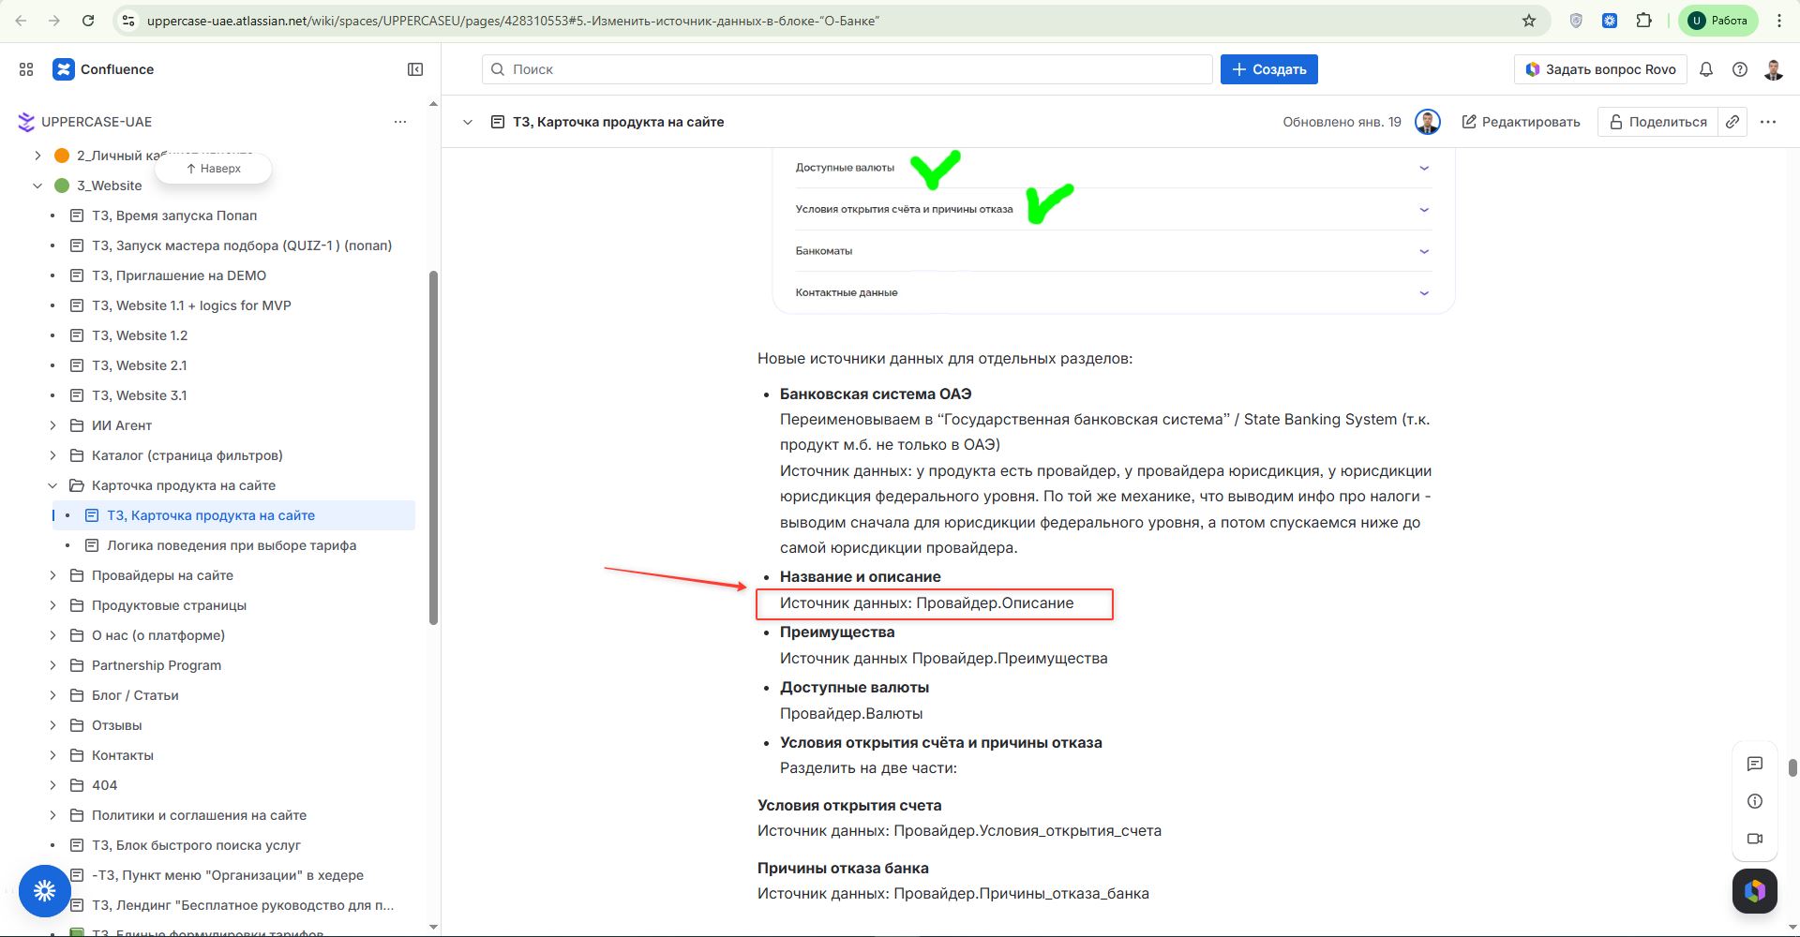Click the page vertical scrollbar thumb
The width and height of the screenshot is (1800, 937).
click(1792, 767)
